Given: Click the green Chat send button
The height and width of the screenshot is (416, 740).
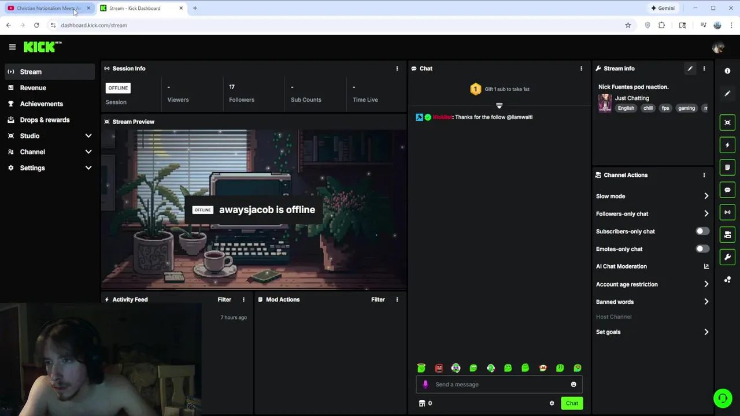Looking at the screenshot, I should 572,403.
